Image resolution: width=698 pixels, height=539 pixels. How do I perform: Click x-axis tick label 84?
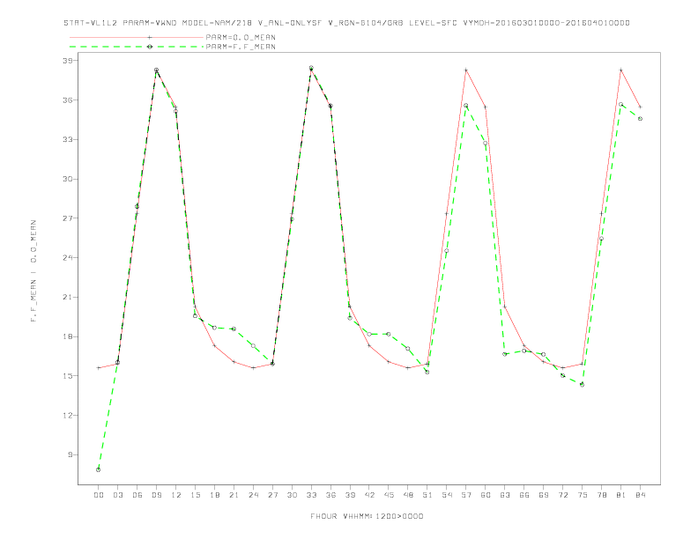(x=640, y=495)
